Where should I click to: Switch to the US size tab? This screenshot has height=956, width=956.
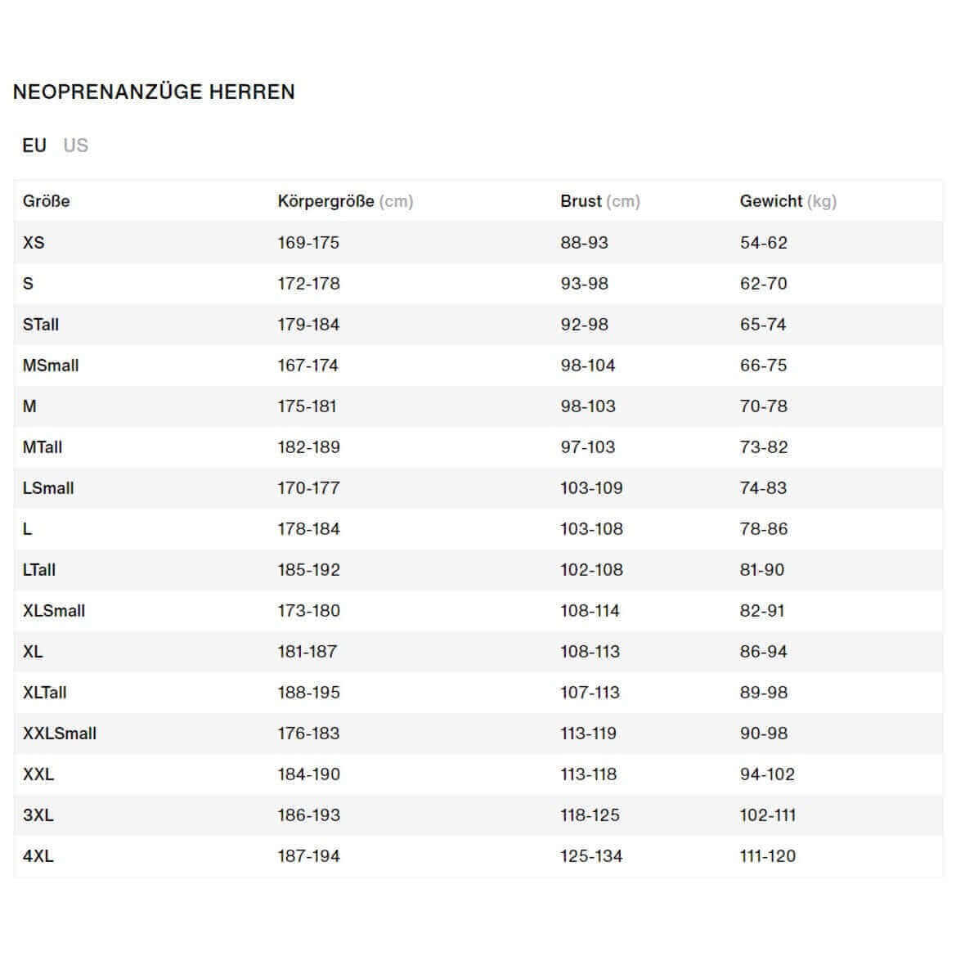pos(75,146)
